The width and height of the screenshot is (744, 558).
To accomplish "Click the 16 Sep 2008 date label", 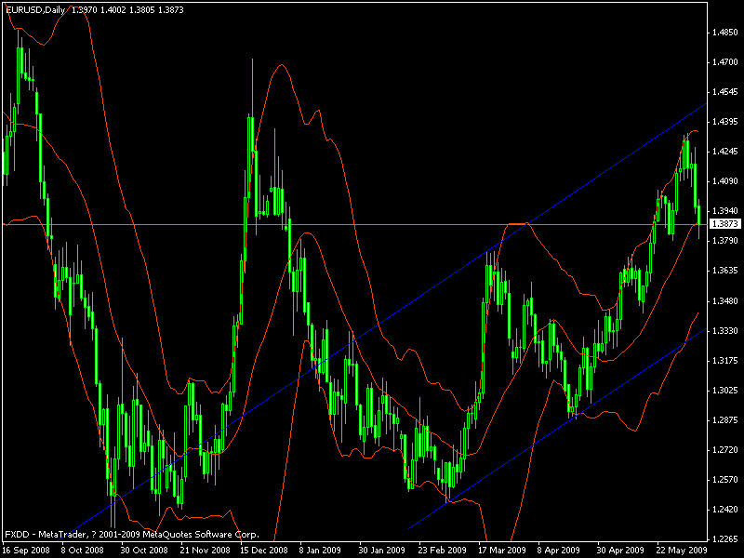I will point(26,551).
